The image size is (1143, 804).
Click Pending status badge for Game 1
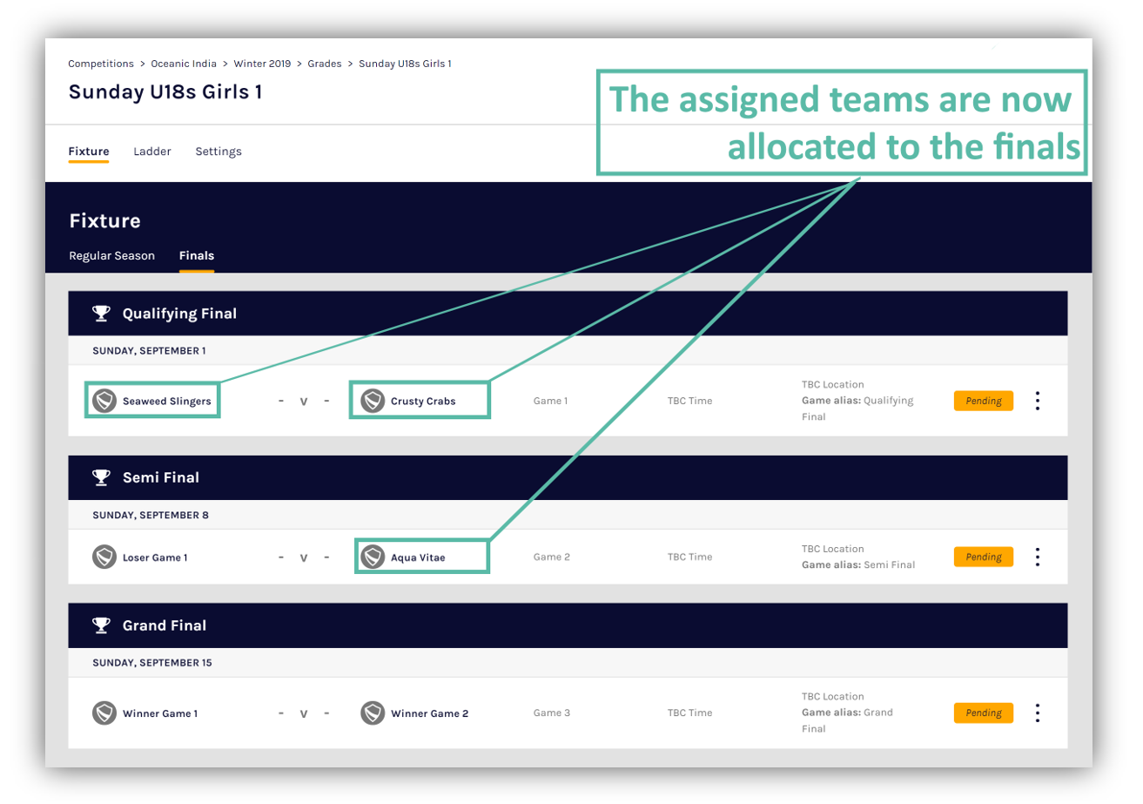[984, 401]
